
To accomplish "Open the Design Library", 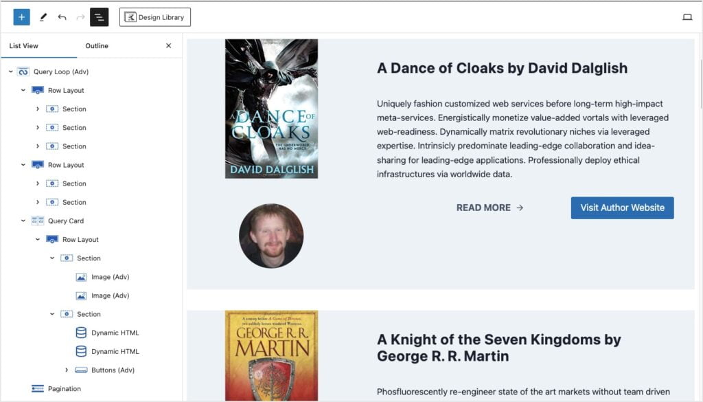I will 154,17.
